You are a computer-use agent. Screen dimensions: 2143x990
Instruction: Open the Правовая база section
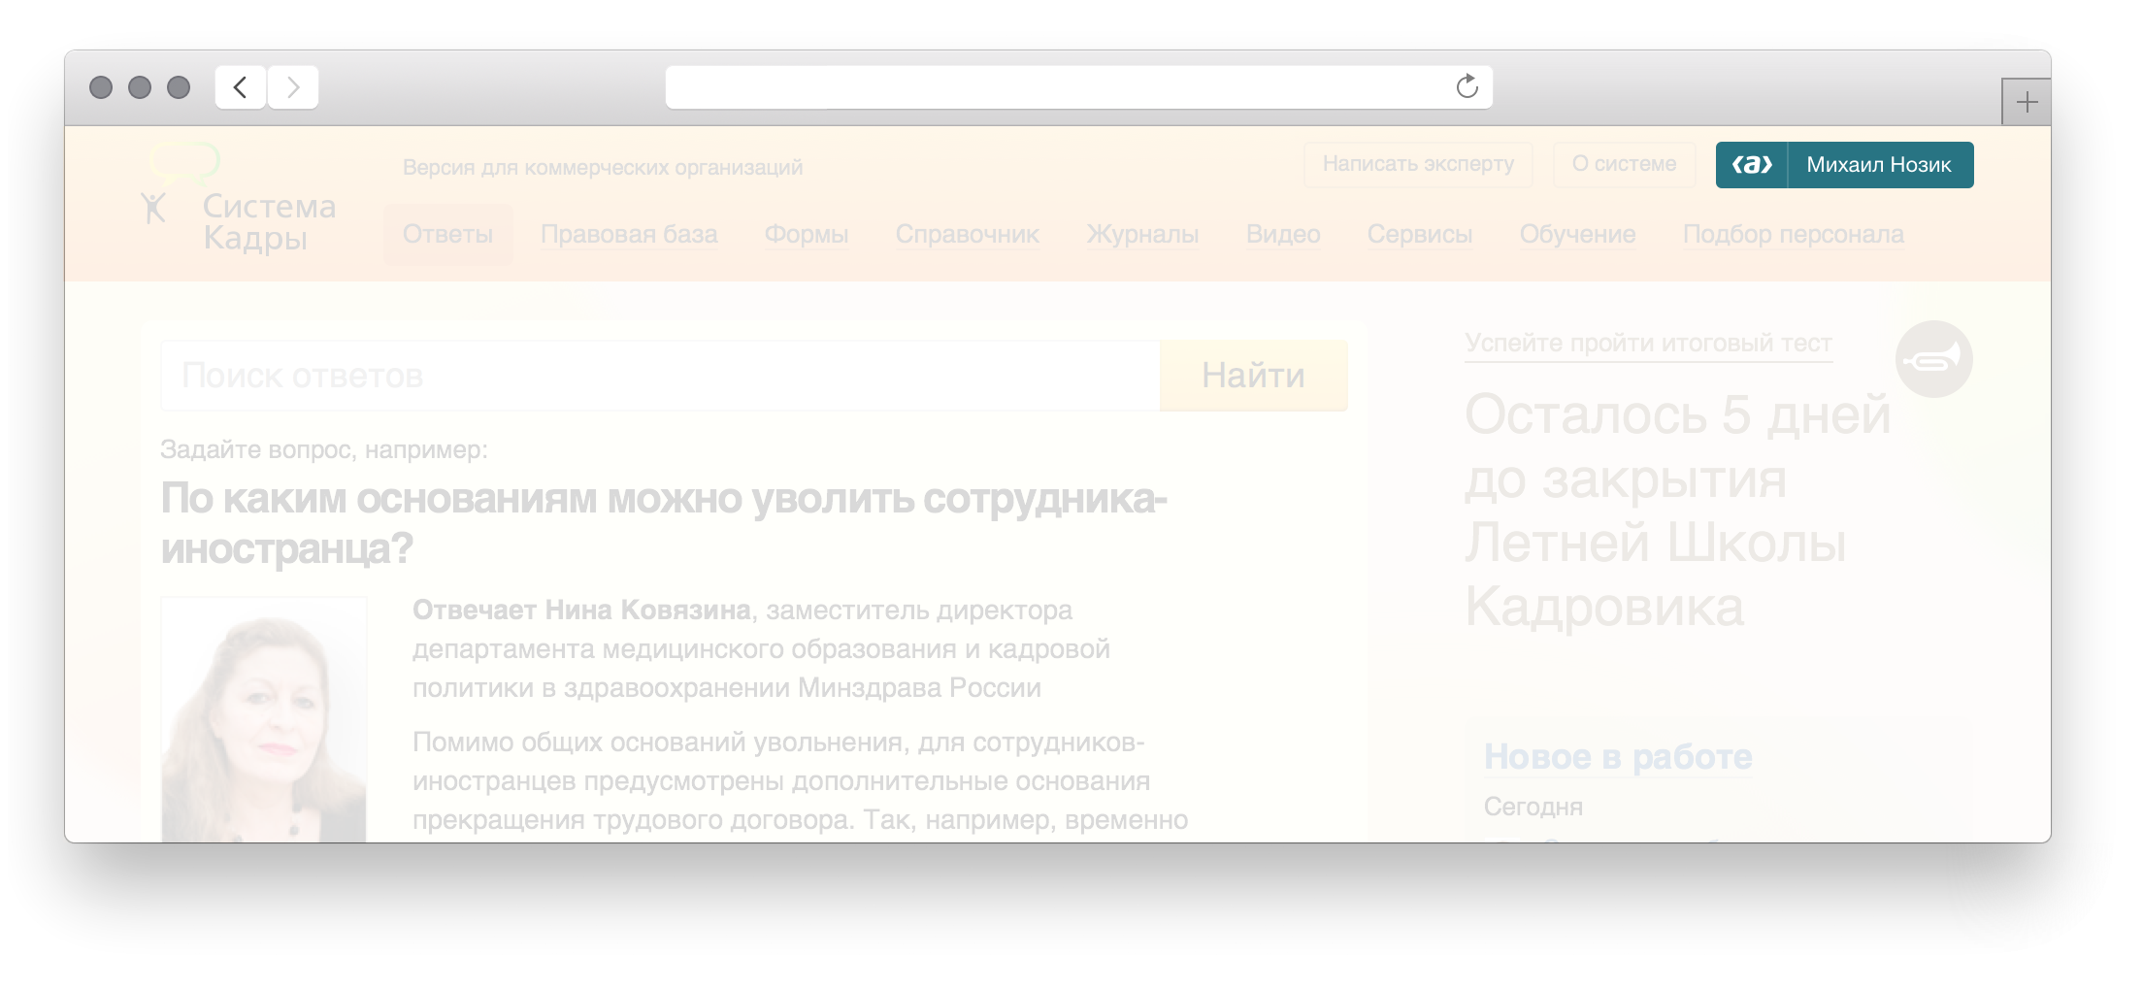pyautogui.click(x=629, y=235)
